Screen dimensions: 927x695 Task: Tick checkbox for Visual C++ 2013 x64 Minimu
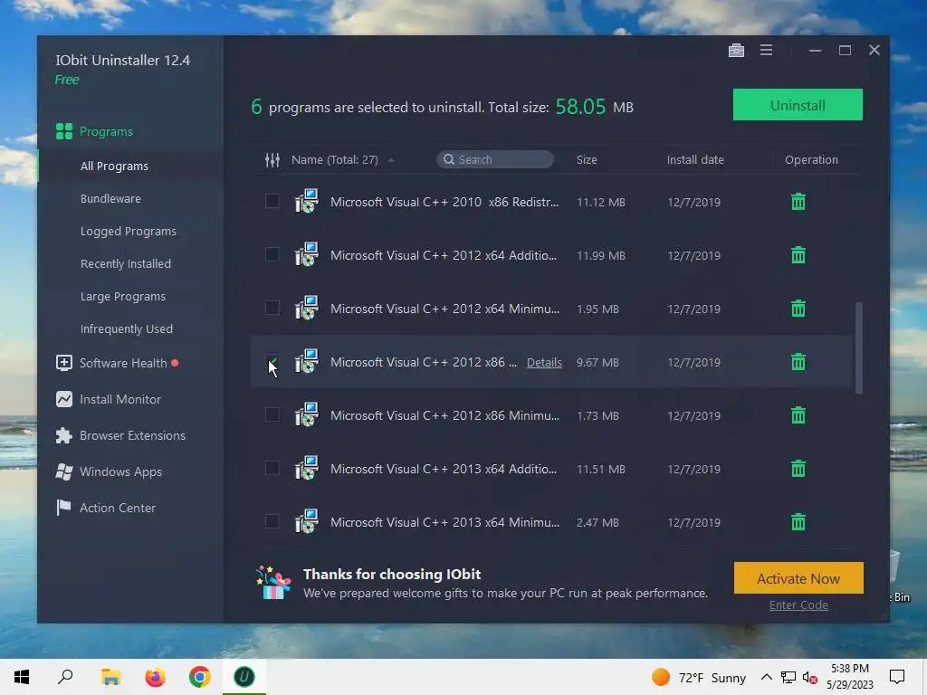pyautogui.click(x=272, y=521)
